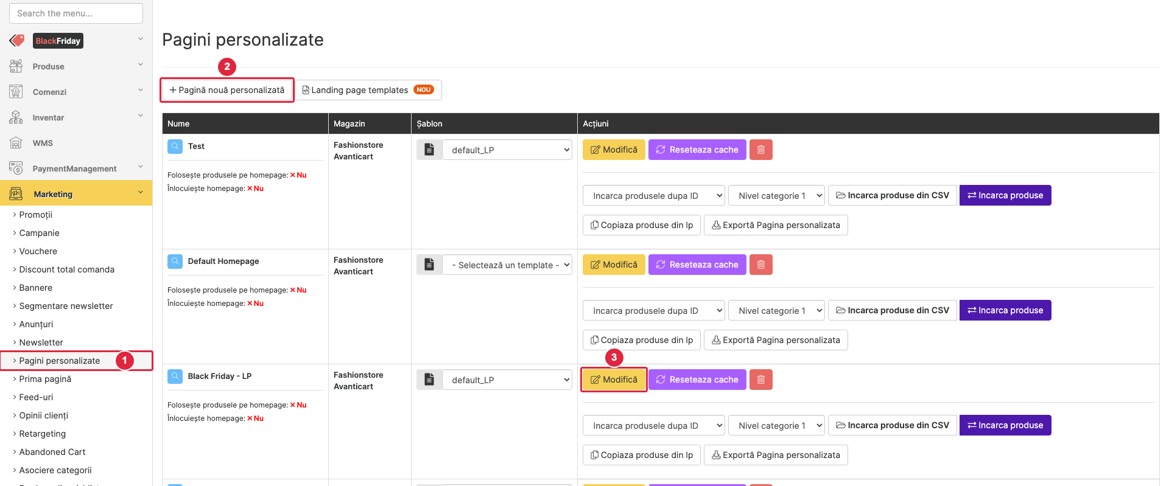Click template file icon for Default Homepage row

click(x=429, y=265)
